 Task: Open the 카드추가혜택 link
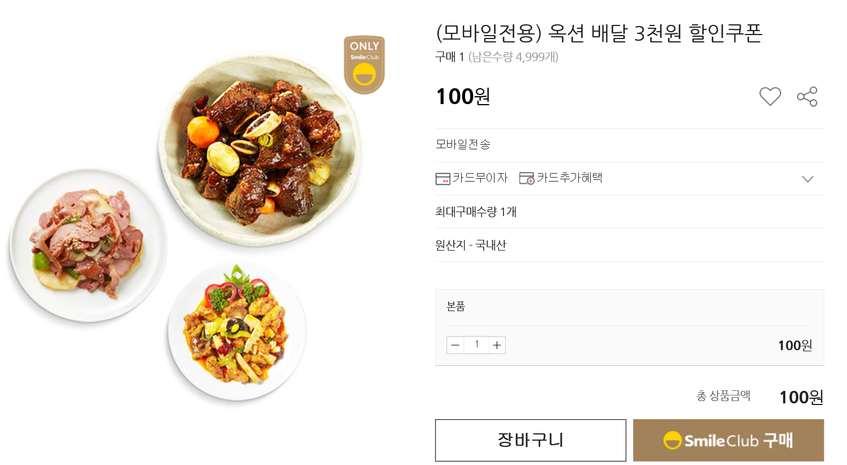coord(569,178)
